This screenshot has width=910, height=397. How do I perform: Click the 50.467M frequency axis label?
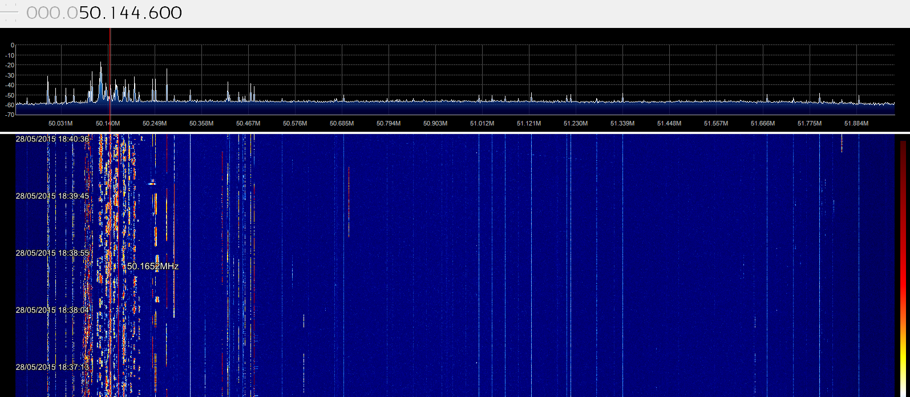pos(248,123)
